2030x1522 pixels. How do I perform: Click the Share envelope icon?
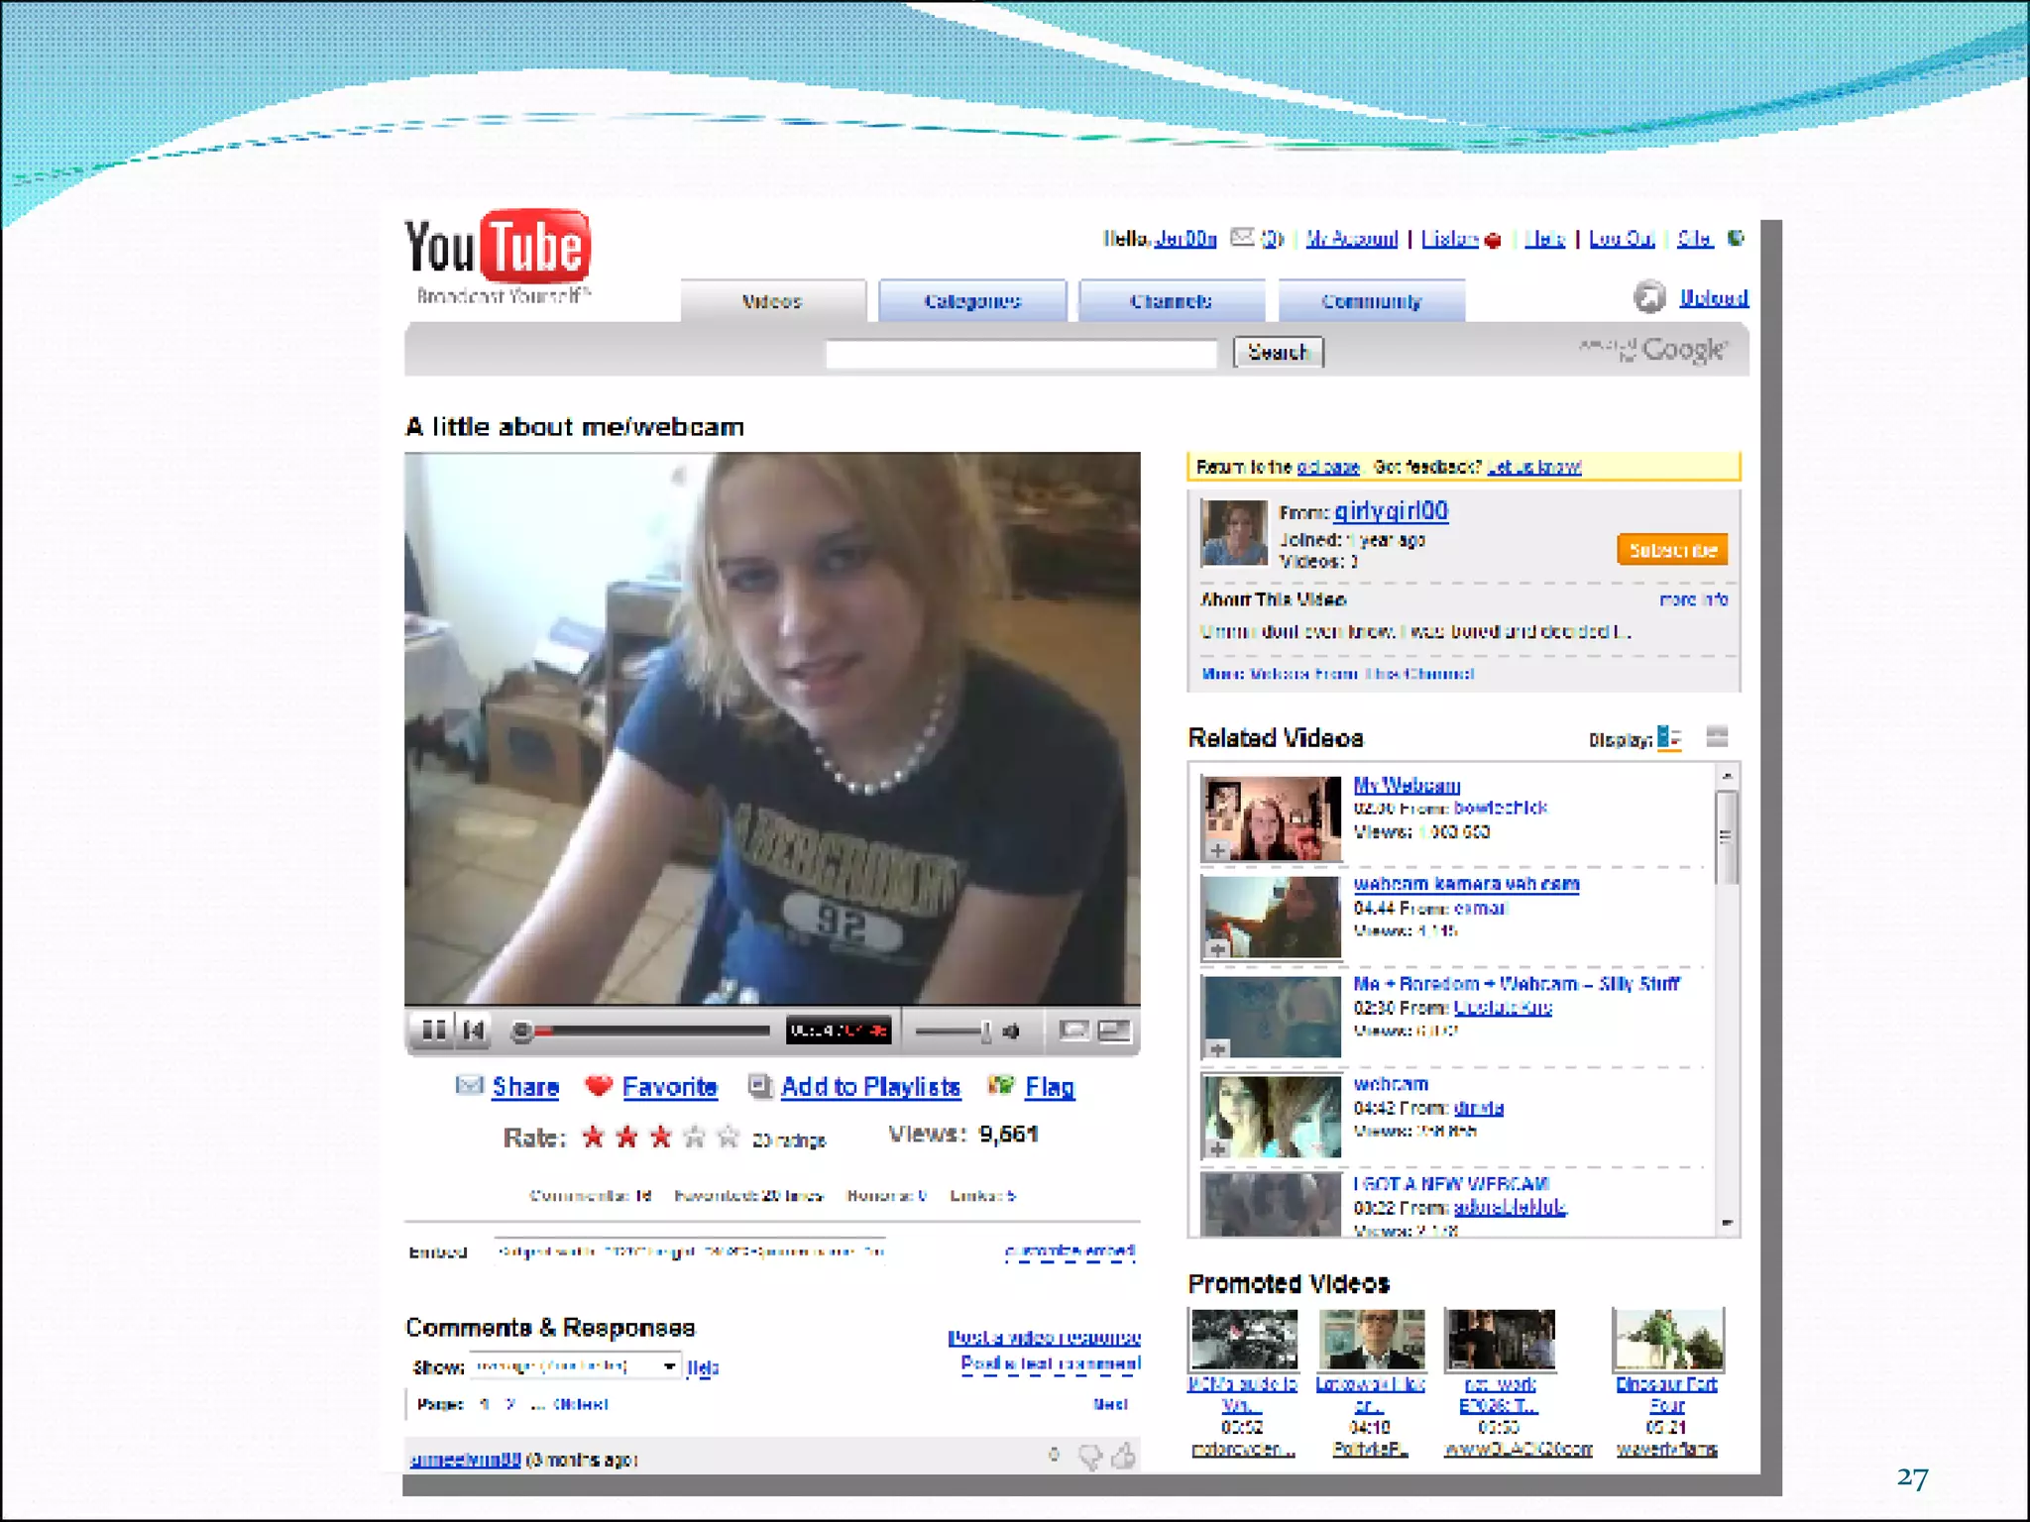(x=469, y=1085)
